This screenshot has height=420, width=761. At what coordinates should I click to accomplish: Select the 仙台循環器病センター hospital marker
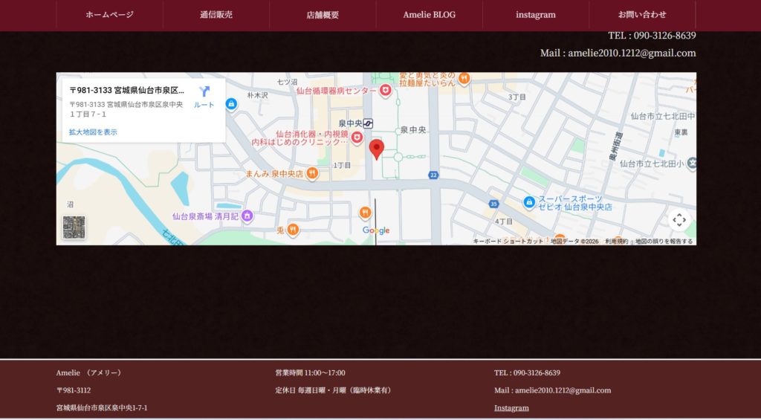pos(385,91)
